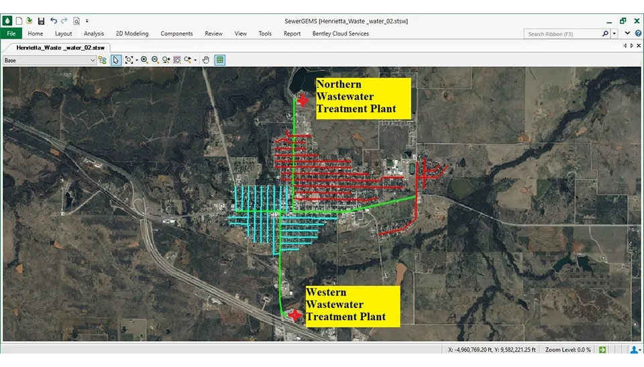Viewport: 644px width, 367px height.
Task: Click the Zoom Out magnifier icon
Action: 155,60
